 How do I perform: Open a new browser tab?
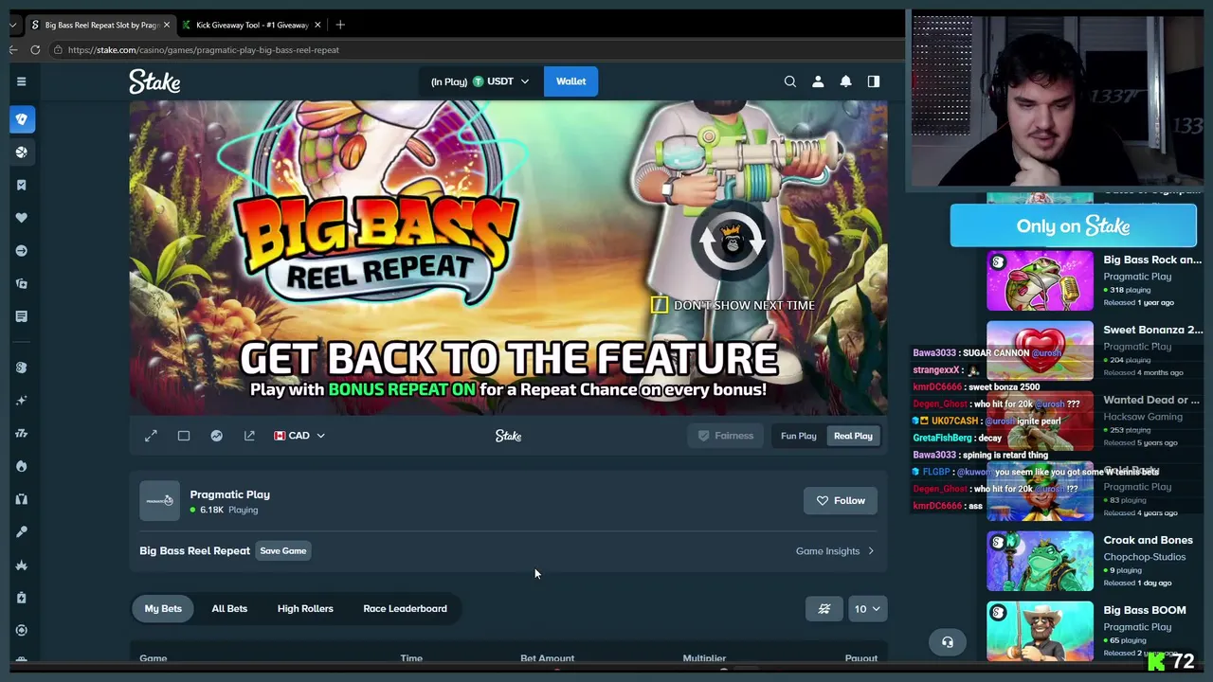coord(340,25)
